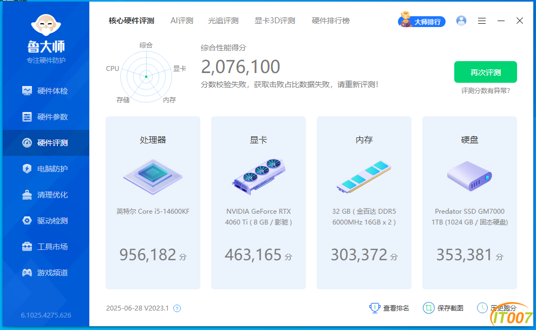Click the 显卡 card title
This screenshot has width=536, height=330.
(258, 140)
